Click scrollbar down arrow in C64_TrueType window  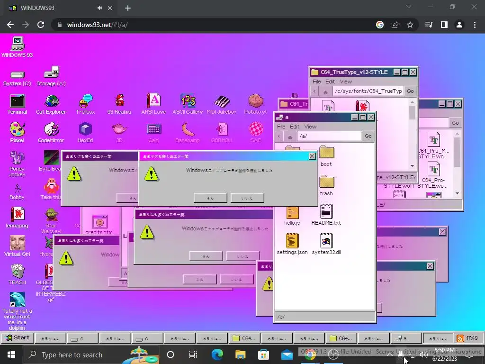pyautogui.click(x=413, y=166)
